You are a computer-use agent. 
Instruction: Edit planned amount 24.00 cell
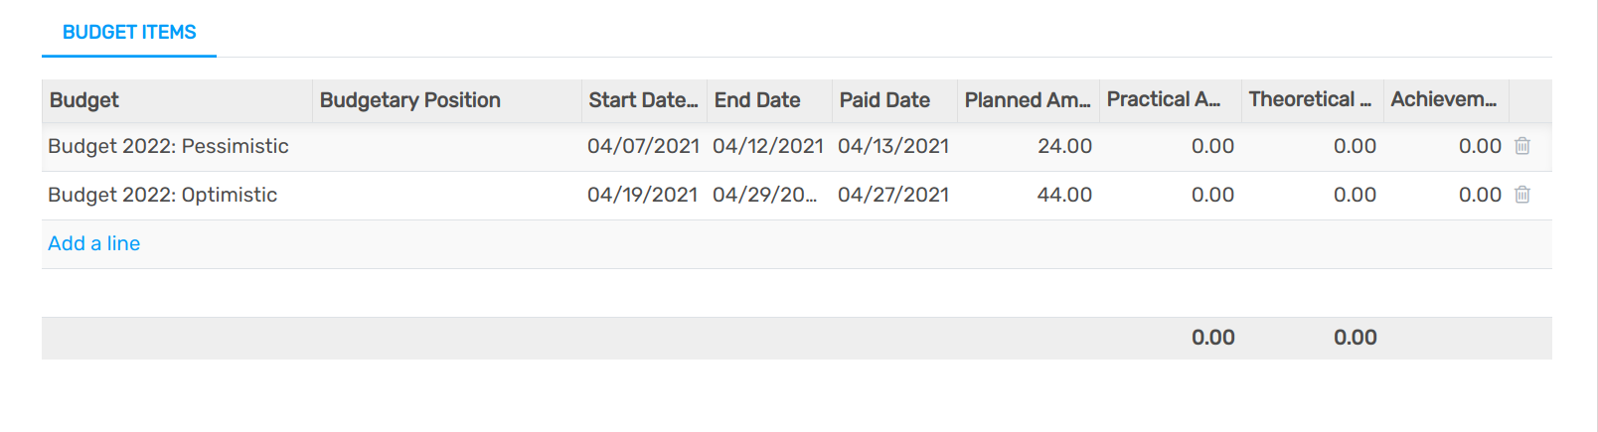click(1064, 146)
